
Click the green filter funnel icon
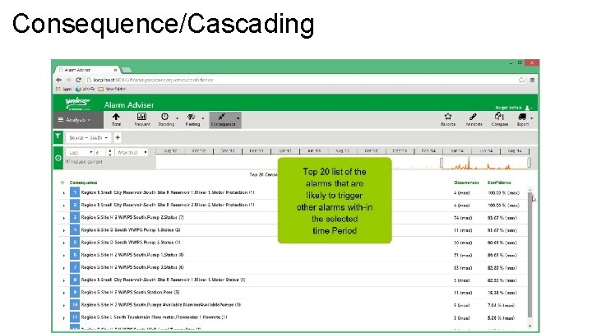[x=58, y=136]
